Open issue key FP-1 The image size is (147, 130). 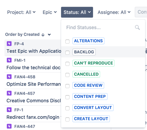(19, 110)
